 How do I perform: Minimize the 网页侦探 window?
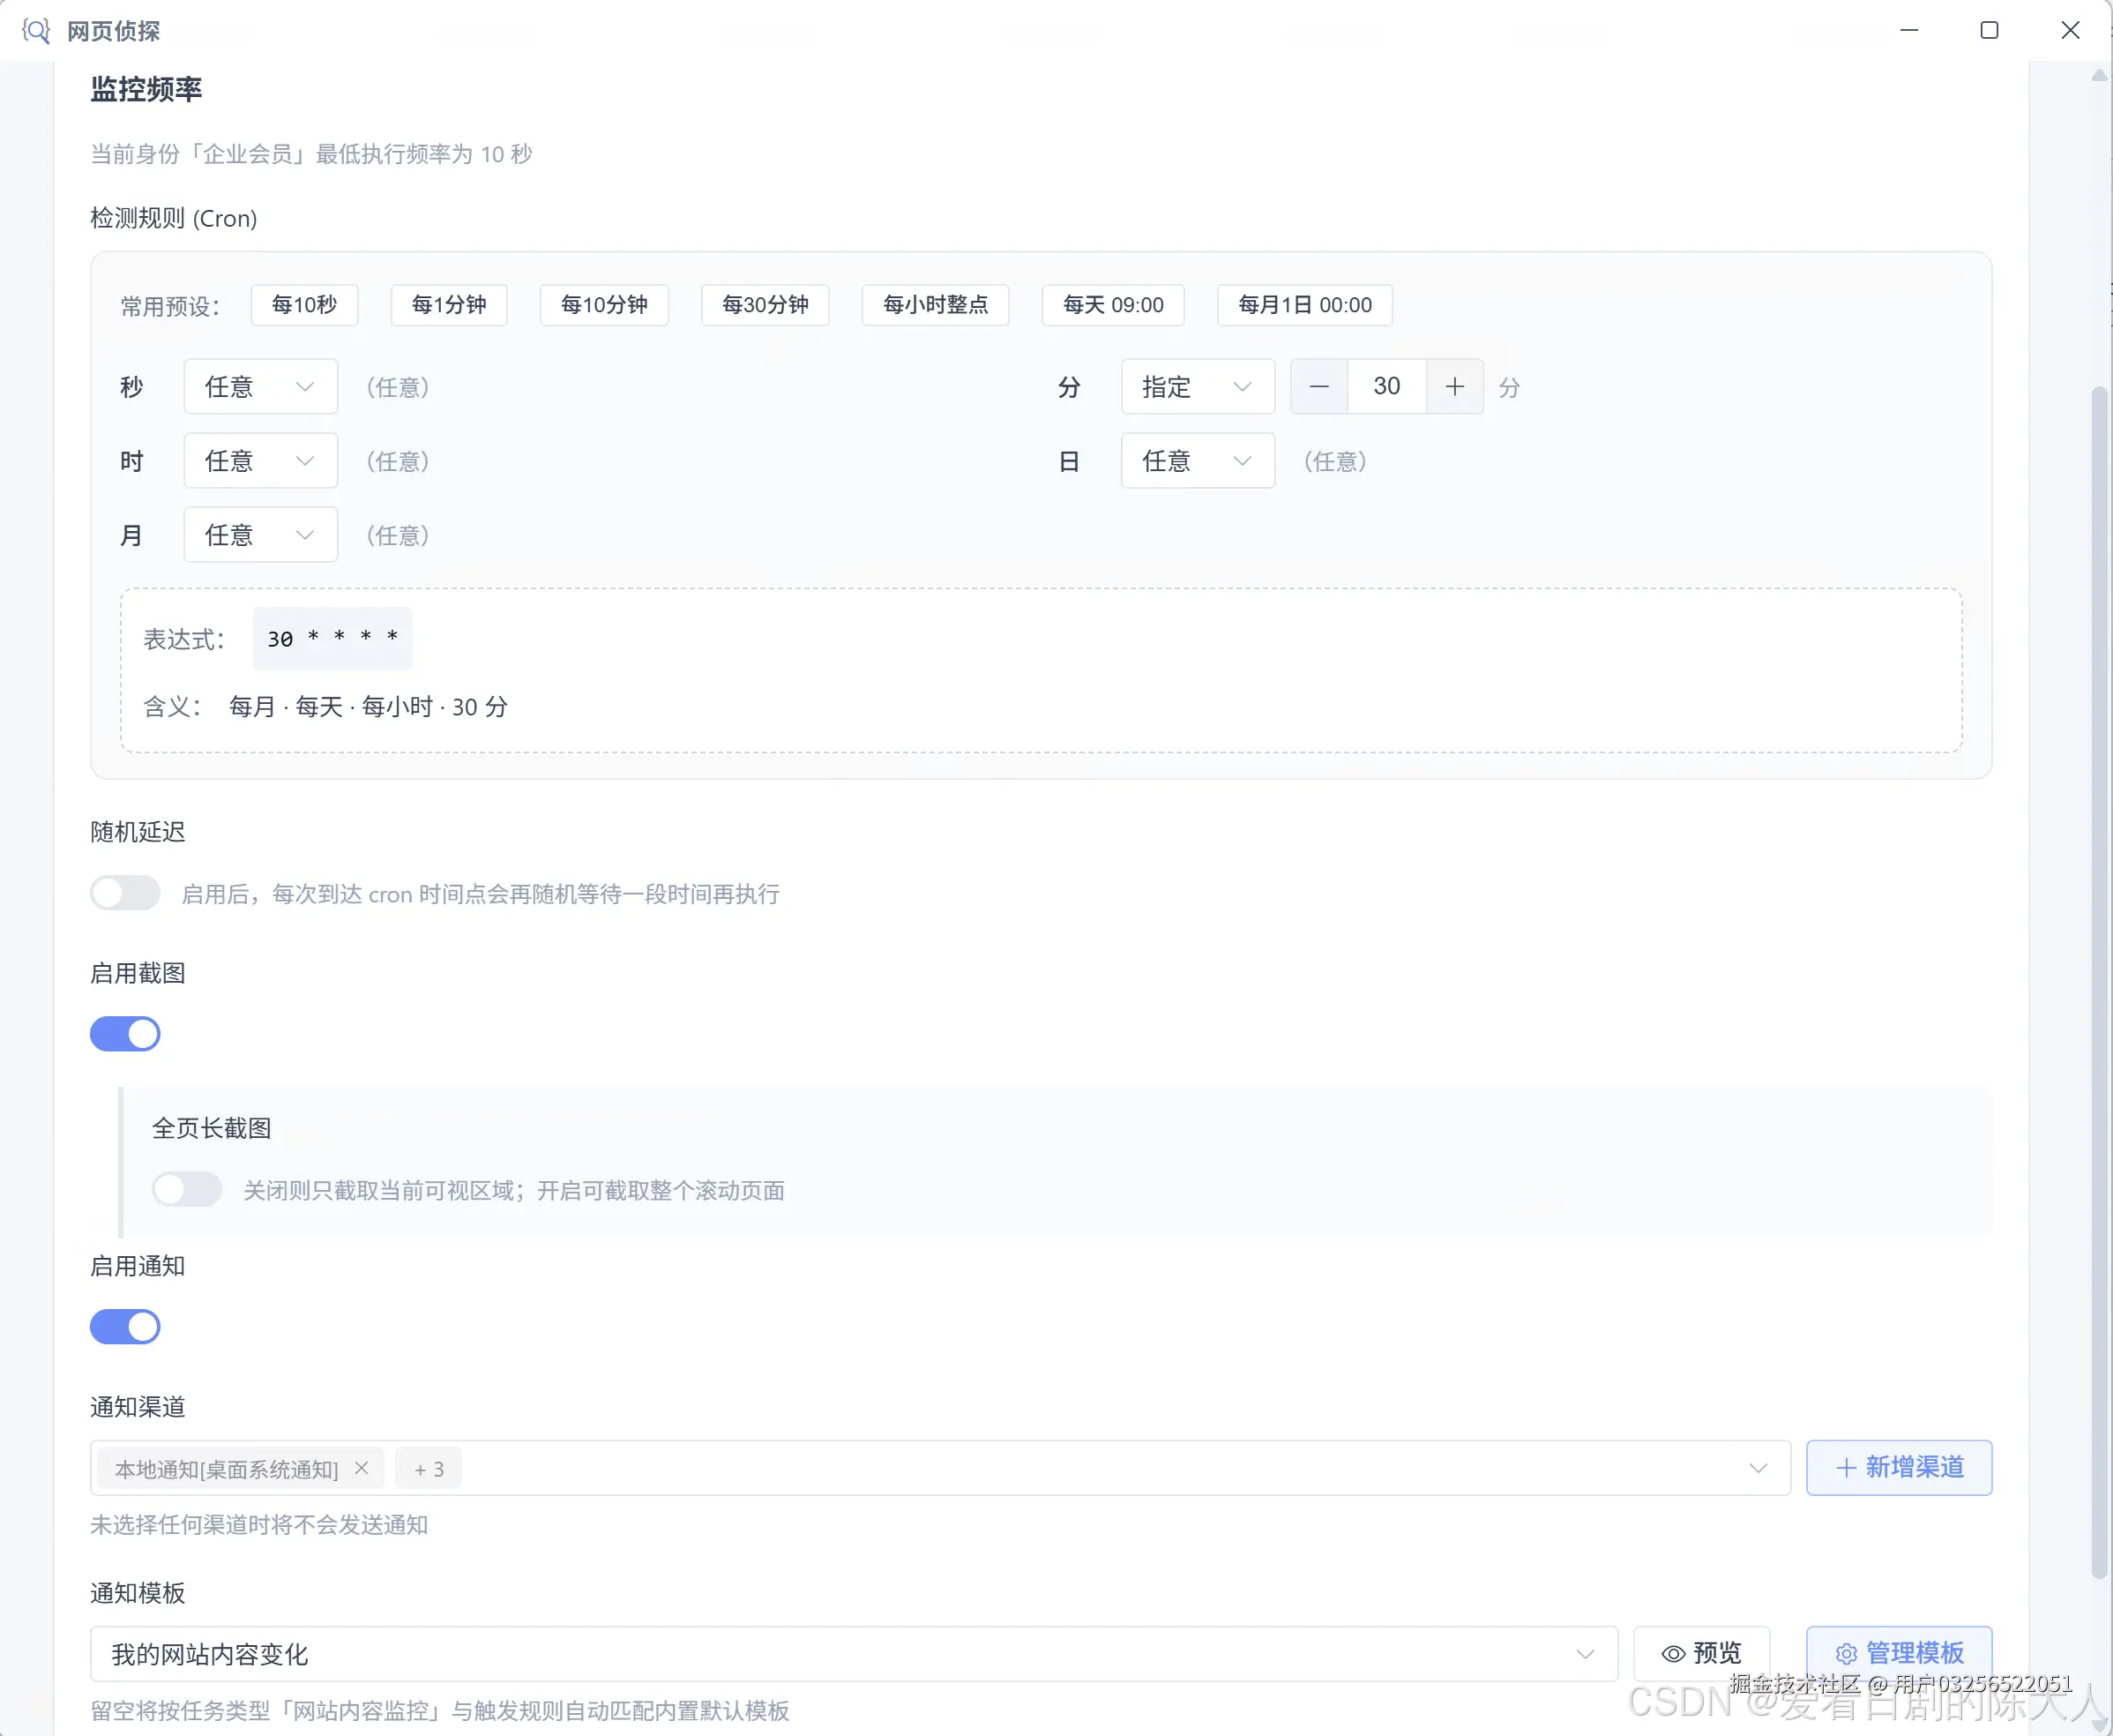tap(1909, 30)
